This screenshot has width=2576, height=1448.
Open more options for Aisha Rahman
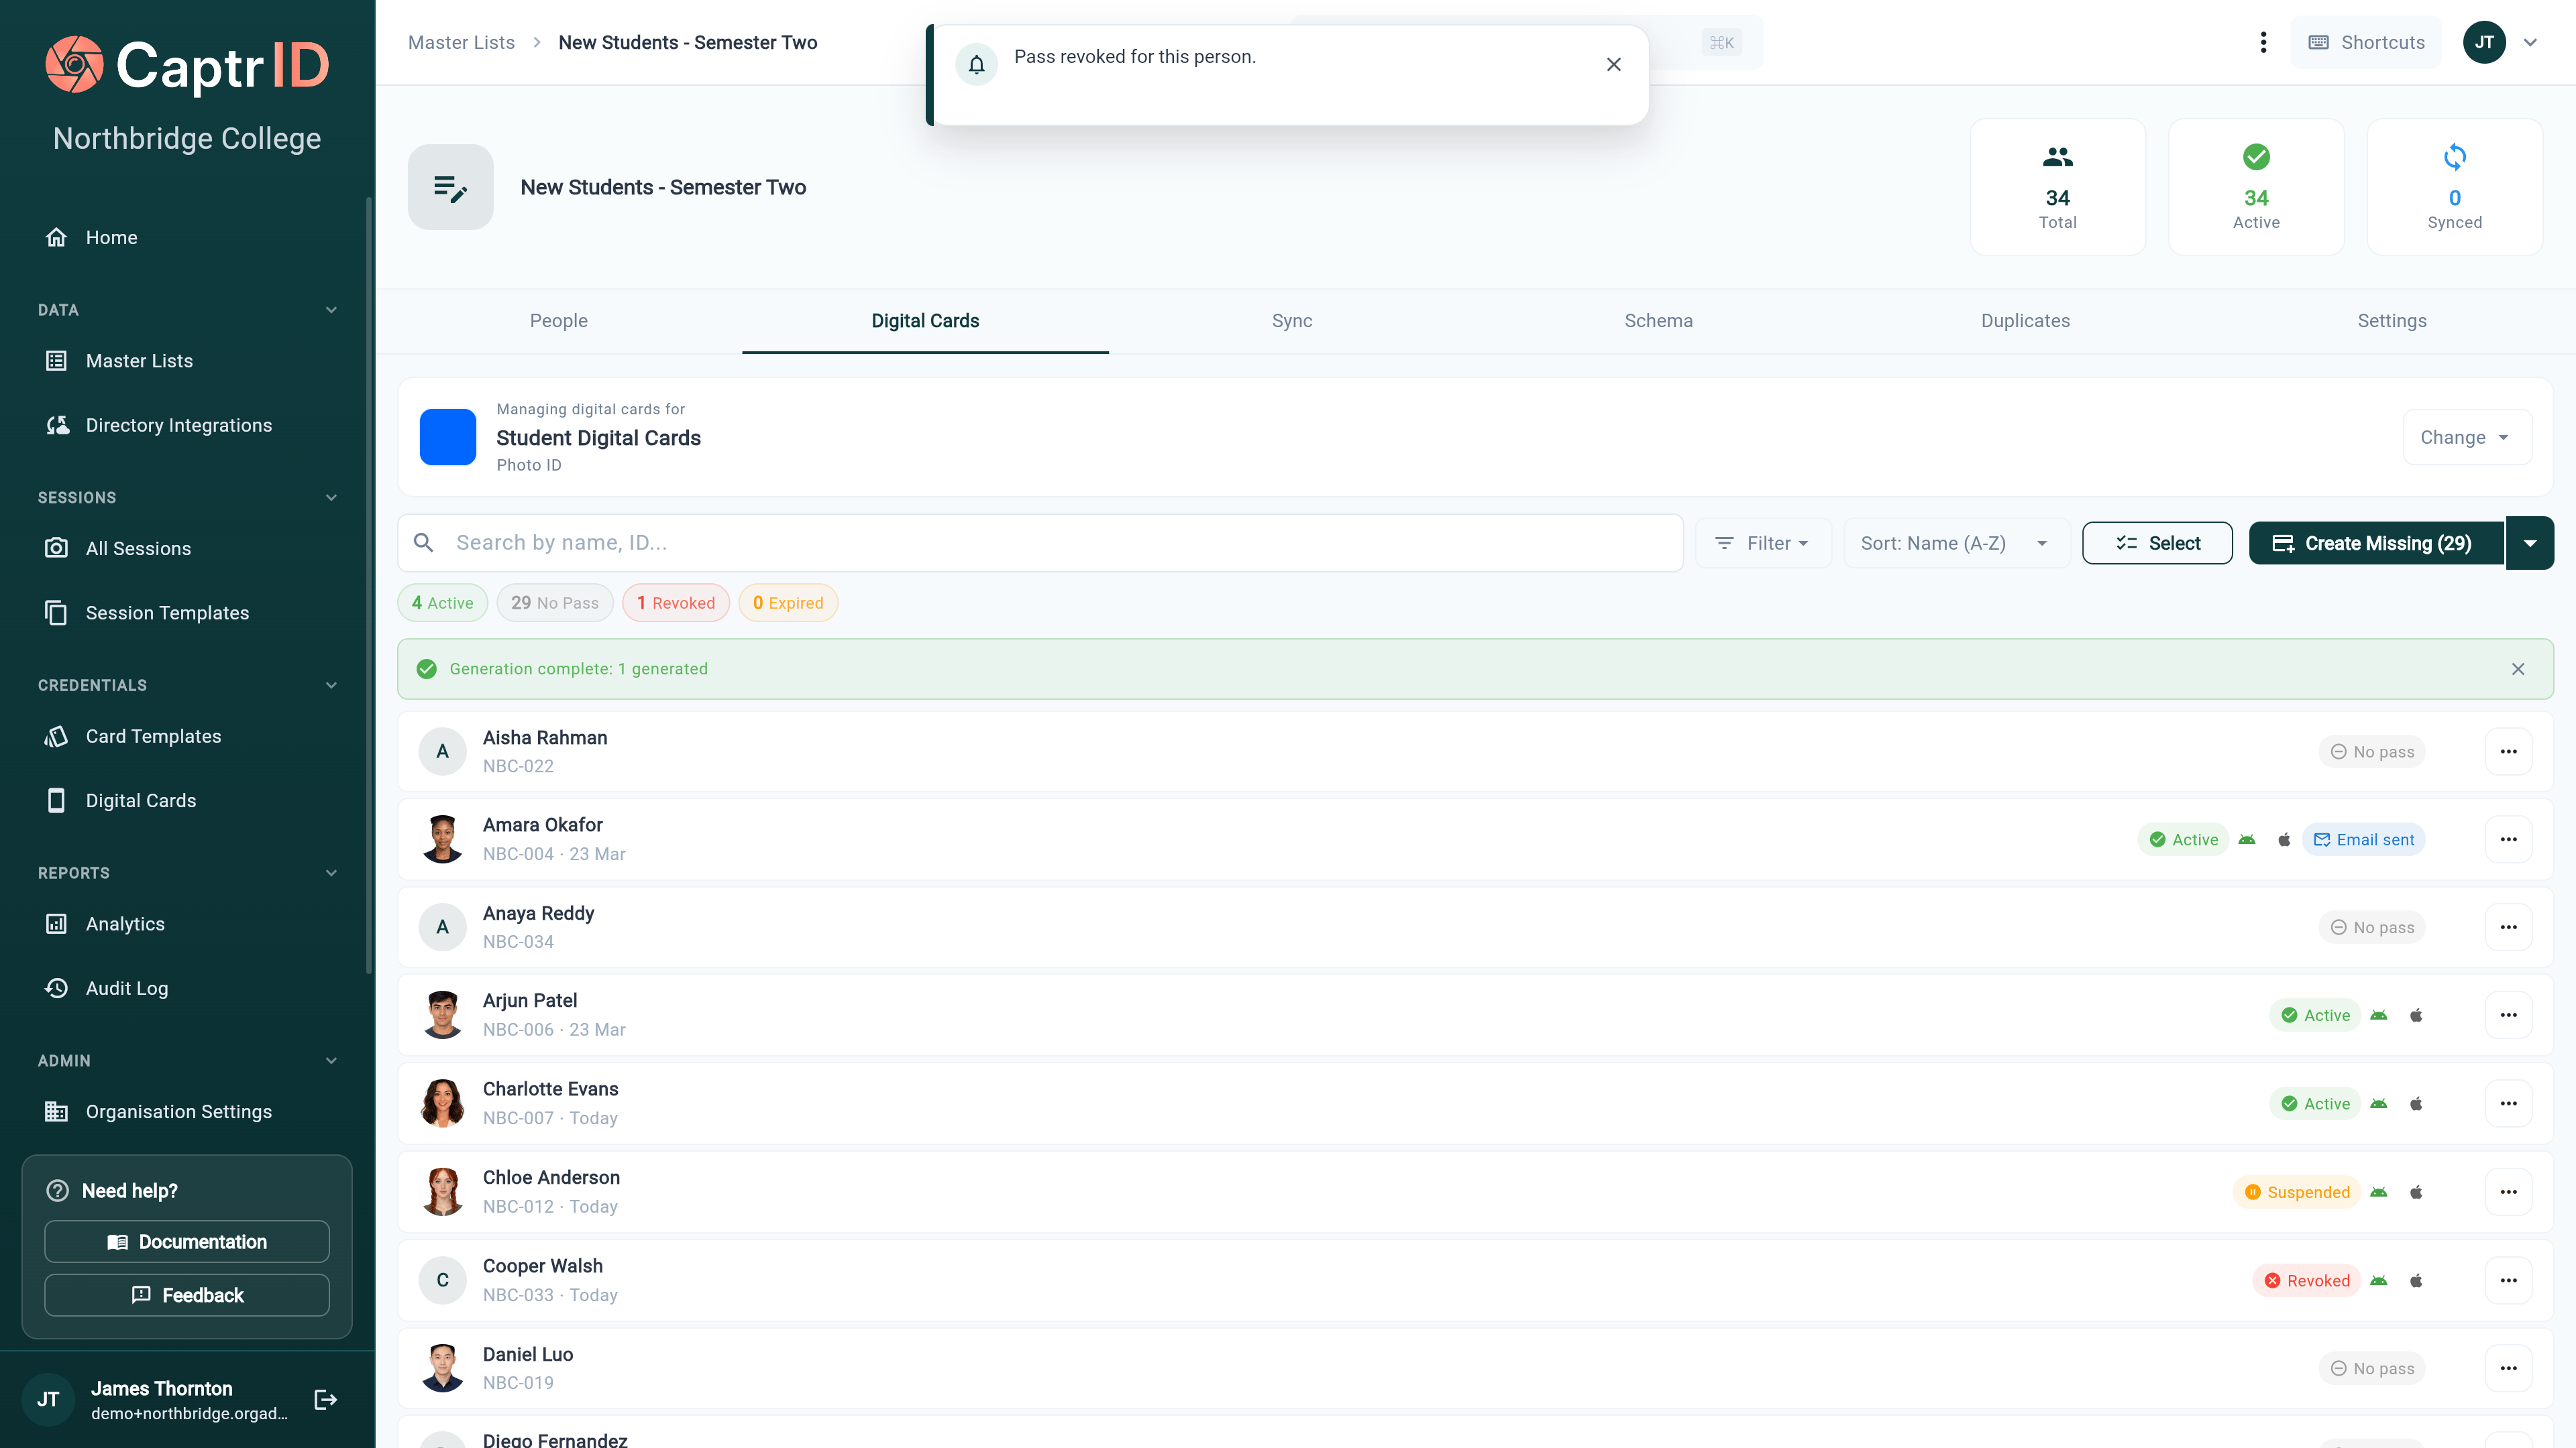(2508, 751)
